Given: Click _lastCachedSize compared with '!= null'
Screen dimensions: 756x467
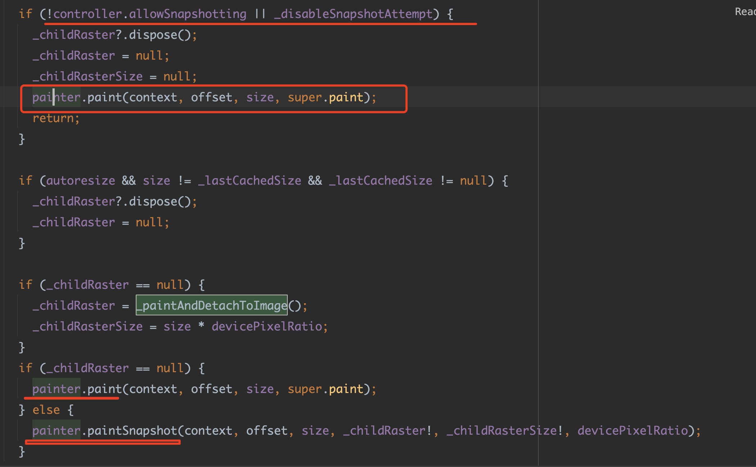Looking at the screenshot, I should click(x=381, y=181).
